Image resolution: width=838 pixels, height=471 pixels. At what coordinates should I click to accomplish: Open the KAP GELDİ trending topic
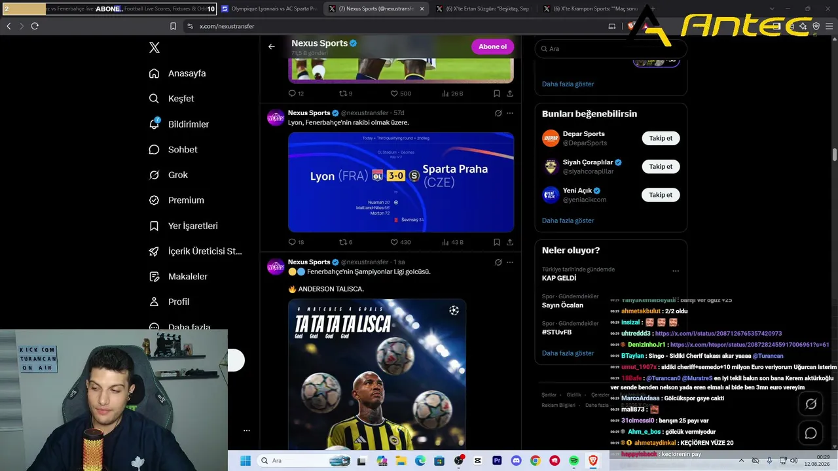click(x=559, y=278)
